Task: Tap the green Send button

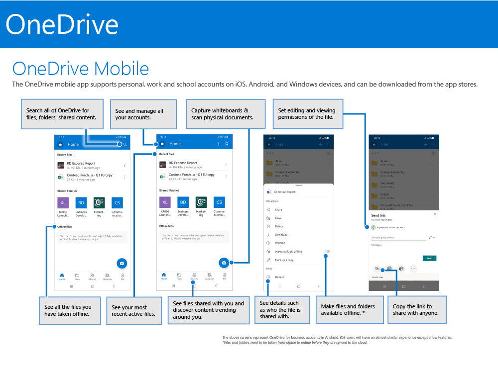Action: pos(429,258)
